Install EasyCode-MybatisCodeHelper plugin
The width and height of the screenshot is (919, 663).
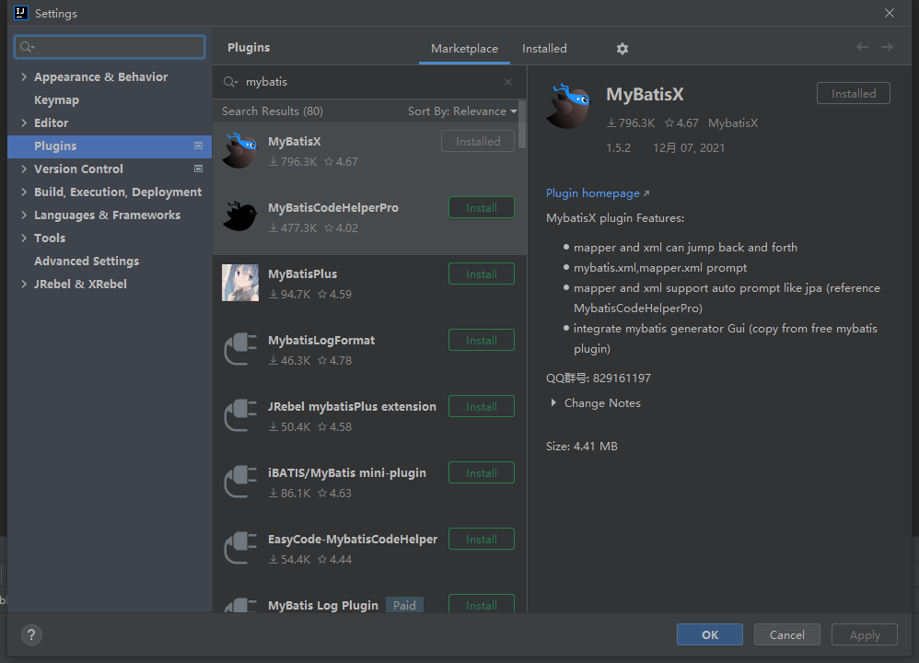tap(482, 539)
